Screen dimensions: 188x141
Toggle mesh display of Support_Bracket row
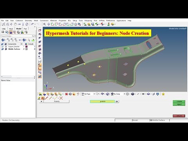click(6, 47)
